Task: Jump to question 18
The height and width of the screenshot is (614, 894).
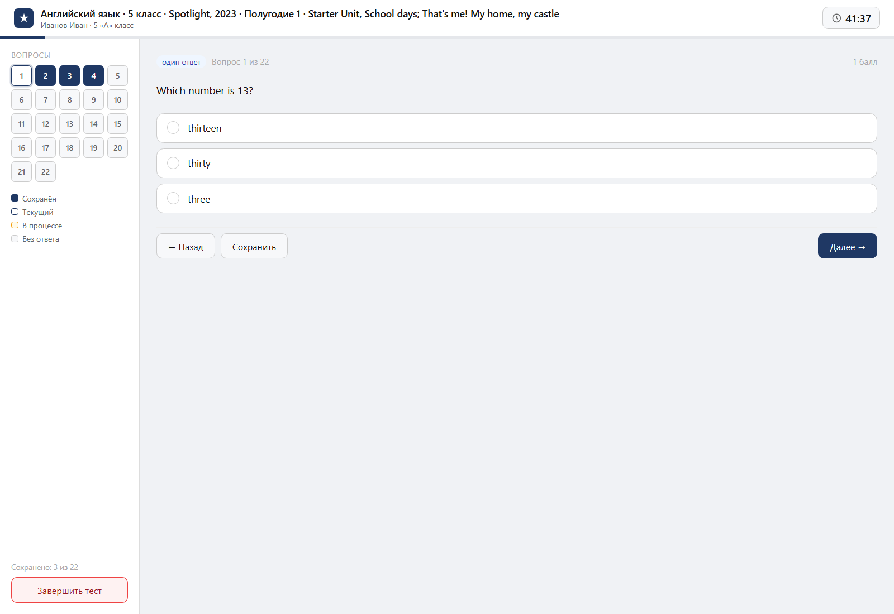Action: click(69, 148)
